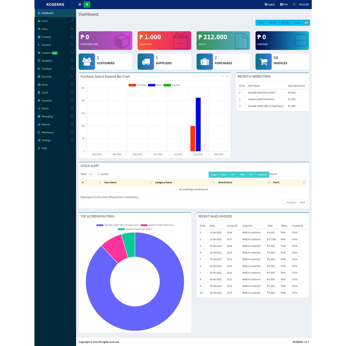Click the Search field in Stock Alert
This screenshot has height=346, width=346.
293,174
